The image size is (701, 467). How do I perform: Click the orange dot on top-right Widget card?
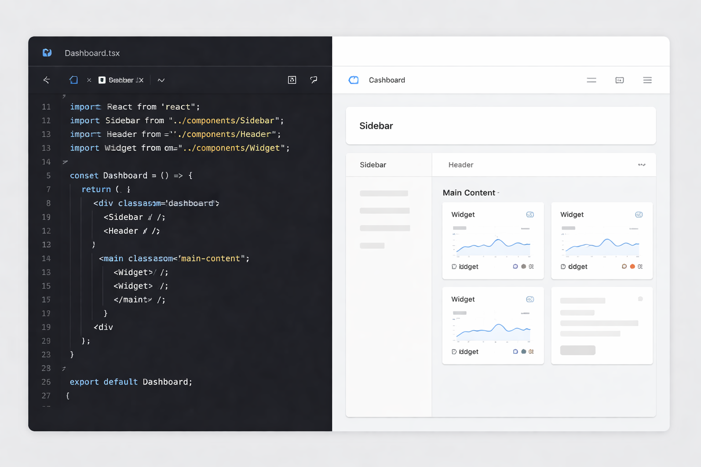(633, 267)
